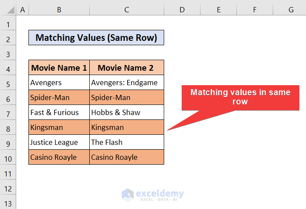
Task: Click the highlighted Kingsman cell in column C
Action: pos(127,128)
